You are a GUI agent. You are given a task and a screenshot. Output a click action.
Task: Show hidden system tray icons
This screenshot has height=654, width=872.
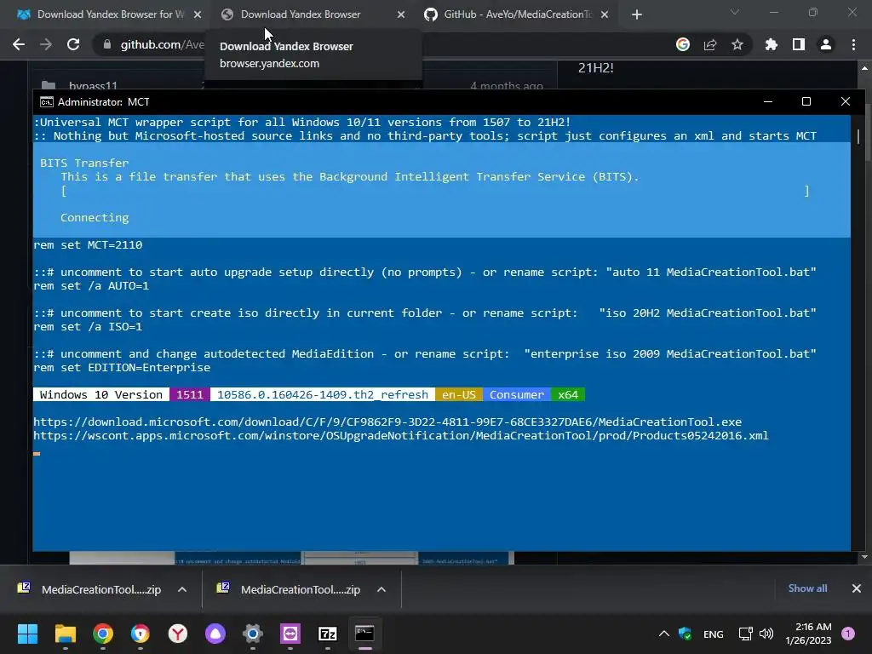pos(664,634)
